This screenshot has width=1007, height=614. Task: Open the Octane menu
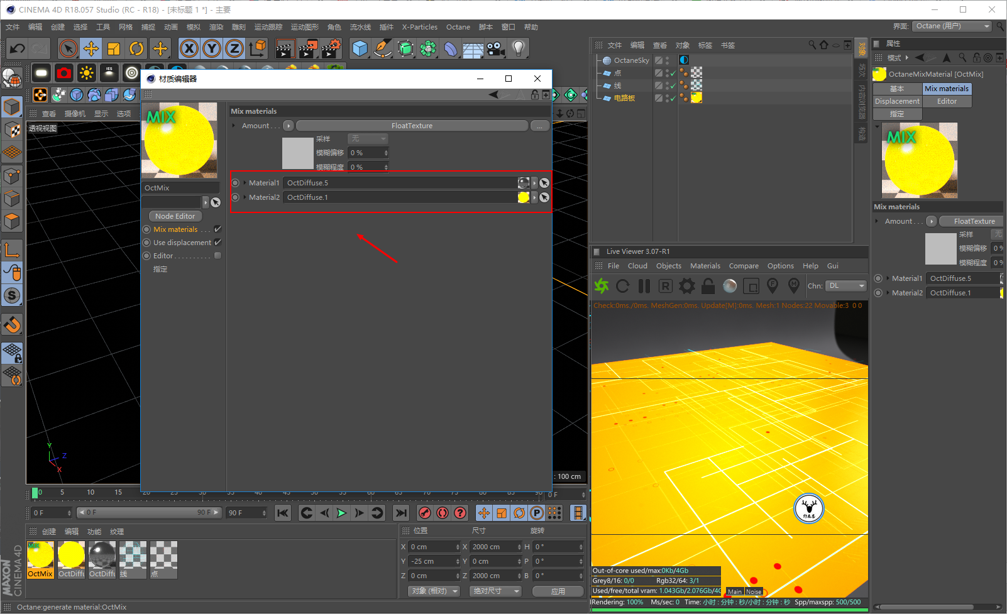[x=458, y=27]
